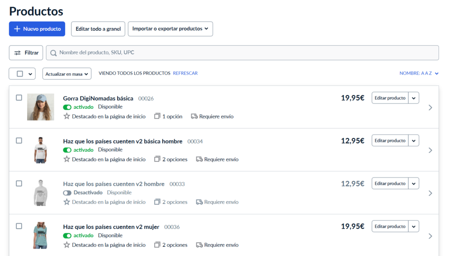Click the shipping truck icon for product 00036

(199, 245)
